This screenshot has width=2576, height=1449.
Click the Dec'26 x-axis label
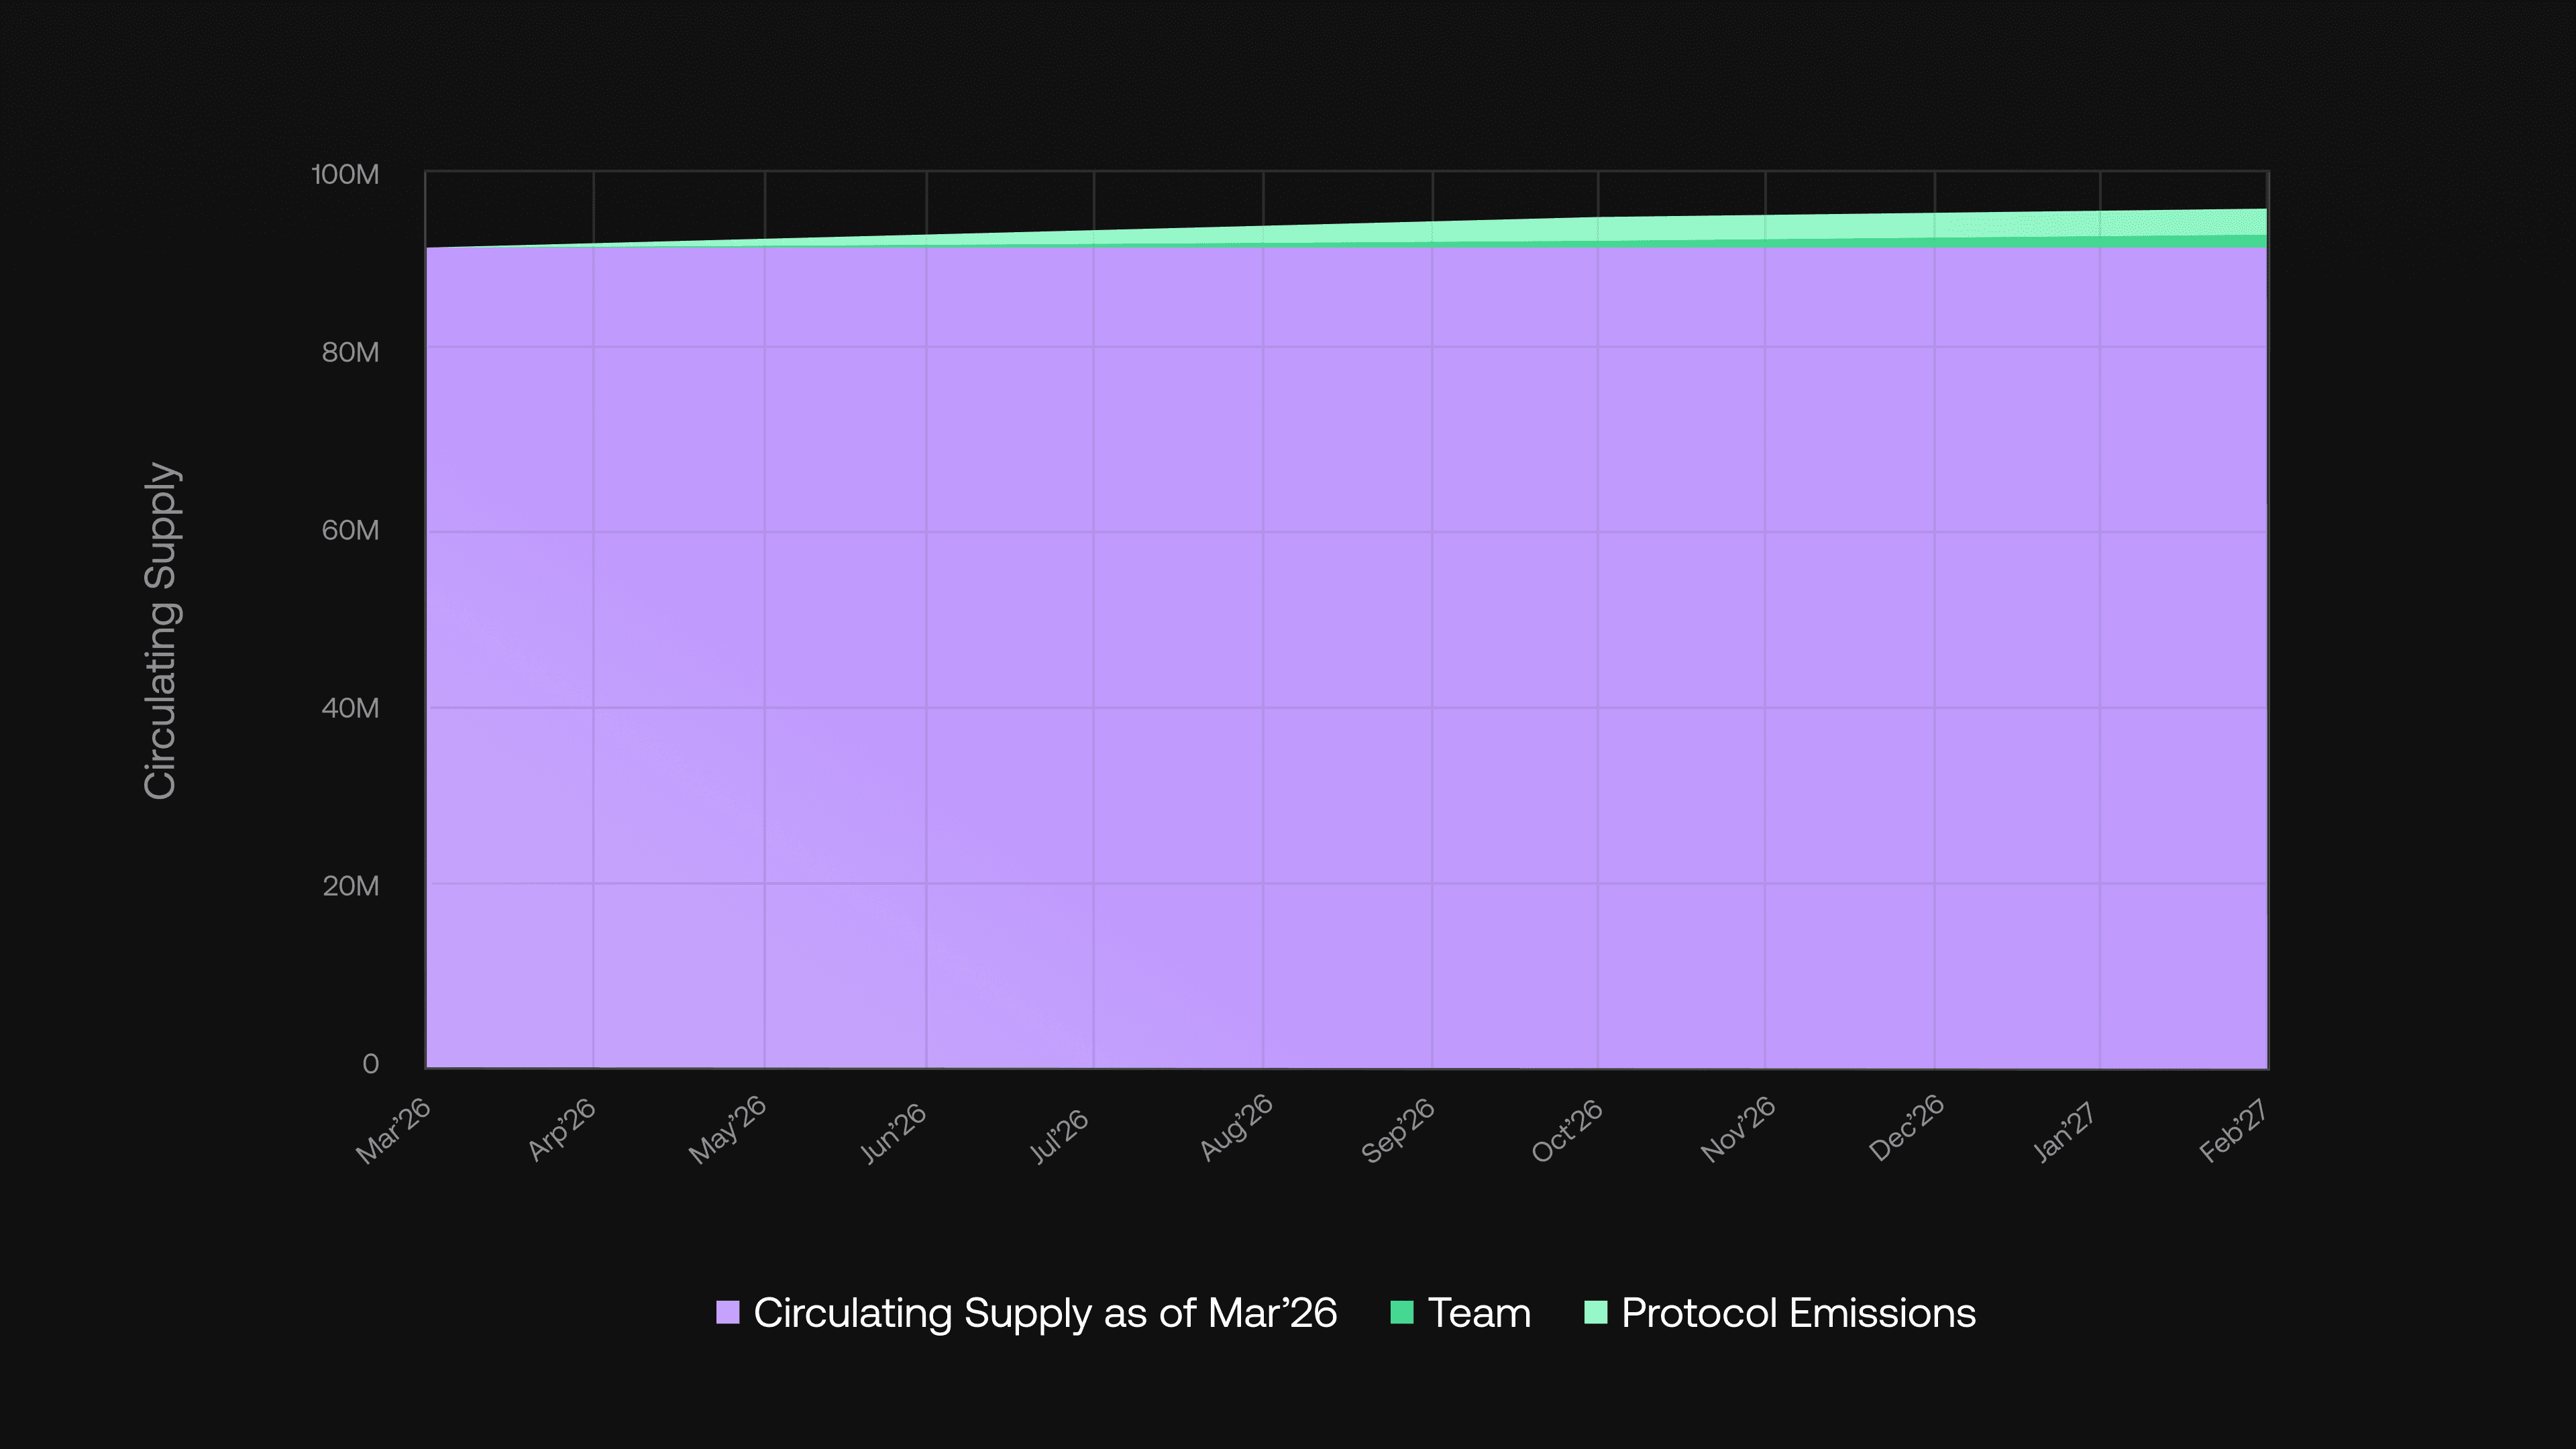1906,1128
